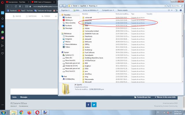Viewport: 185px width, 115px height.
Task: Toggle Explorer preview pane icon
Action: (176, 10)
